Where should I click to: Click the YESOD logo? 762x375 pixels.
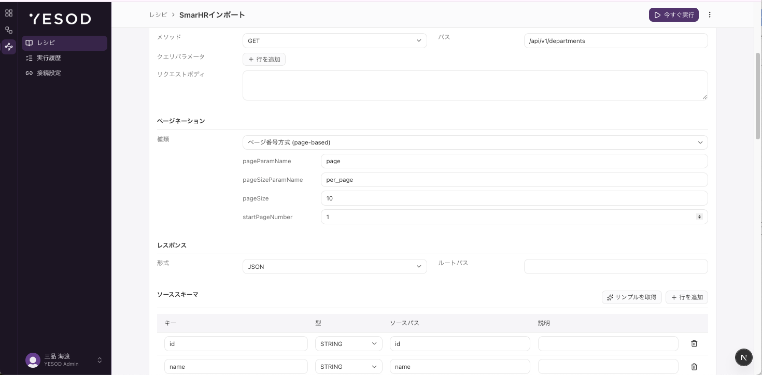coord(60,19)
